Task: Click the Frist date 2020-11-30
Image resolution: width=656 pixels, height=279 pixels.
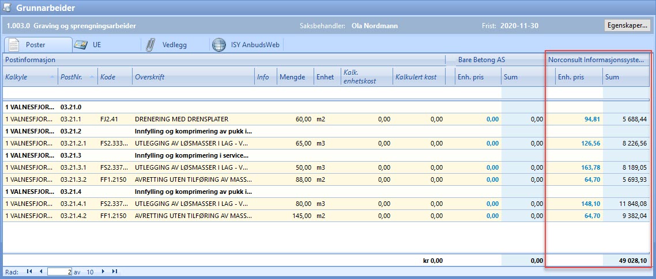Action: tap(519, 25)
